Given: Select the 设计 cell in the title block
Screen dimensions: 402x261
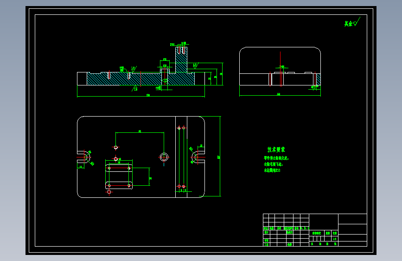Looking at the screenshot, I should 266,232.
